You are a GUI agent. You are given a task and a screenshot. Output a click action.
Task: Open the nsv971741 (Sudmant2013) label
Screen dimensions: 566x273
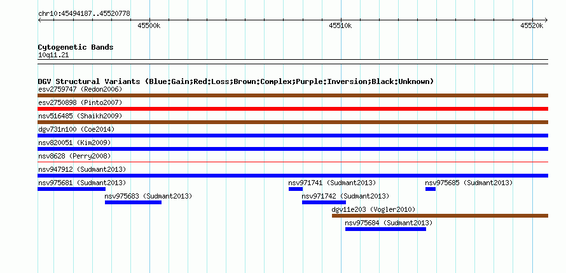(x=332, y=183)
